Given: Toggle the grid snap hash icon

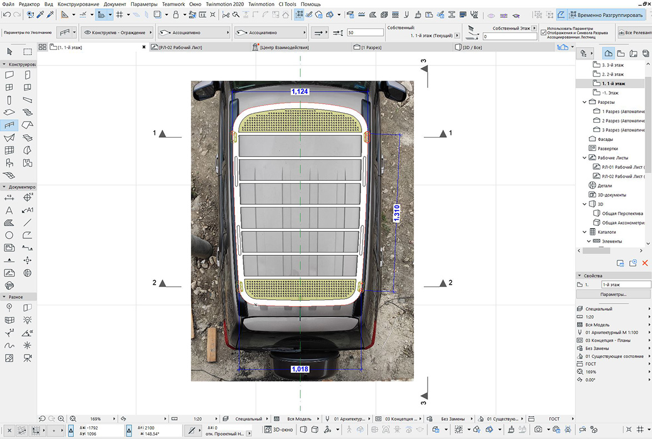Looking at the screenshot, I should (120, 14).
